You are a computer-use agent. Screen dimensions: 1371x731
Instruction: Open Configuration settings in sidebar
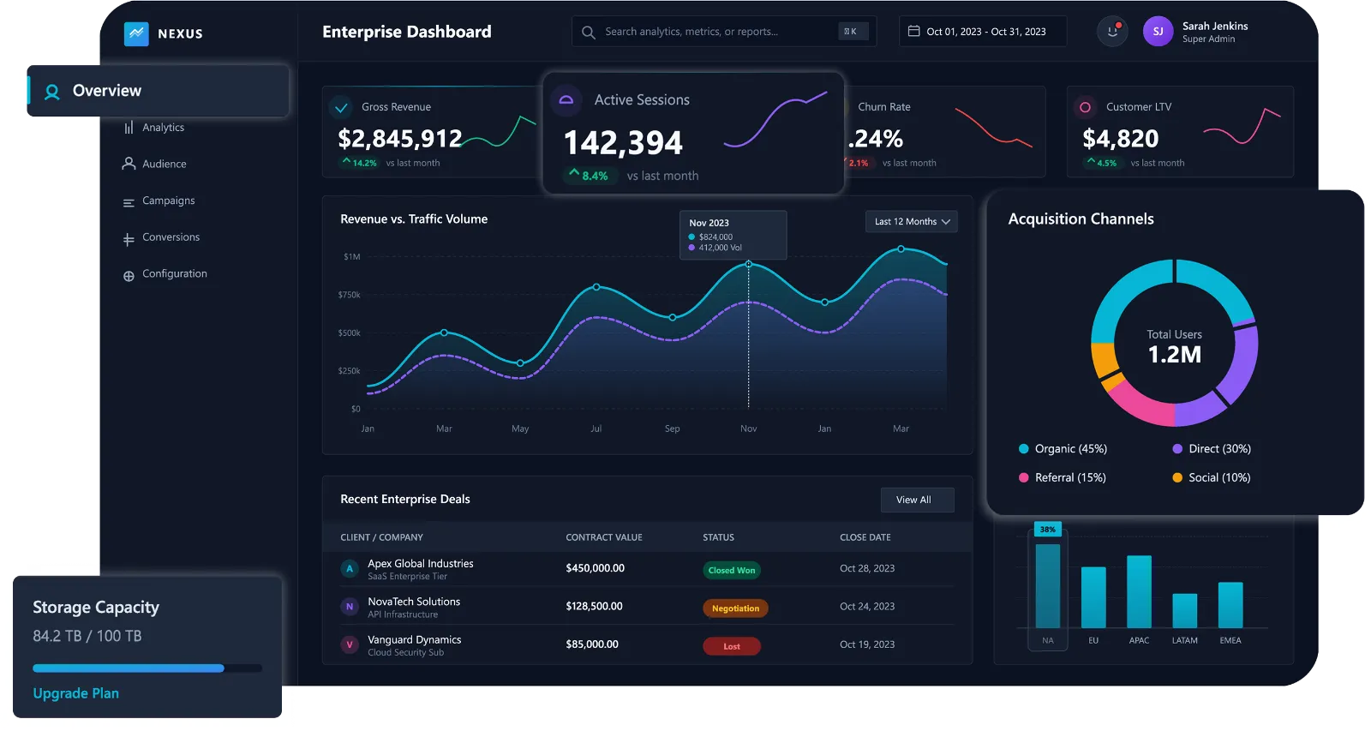pyautogui.click(x=175, y=274)
